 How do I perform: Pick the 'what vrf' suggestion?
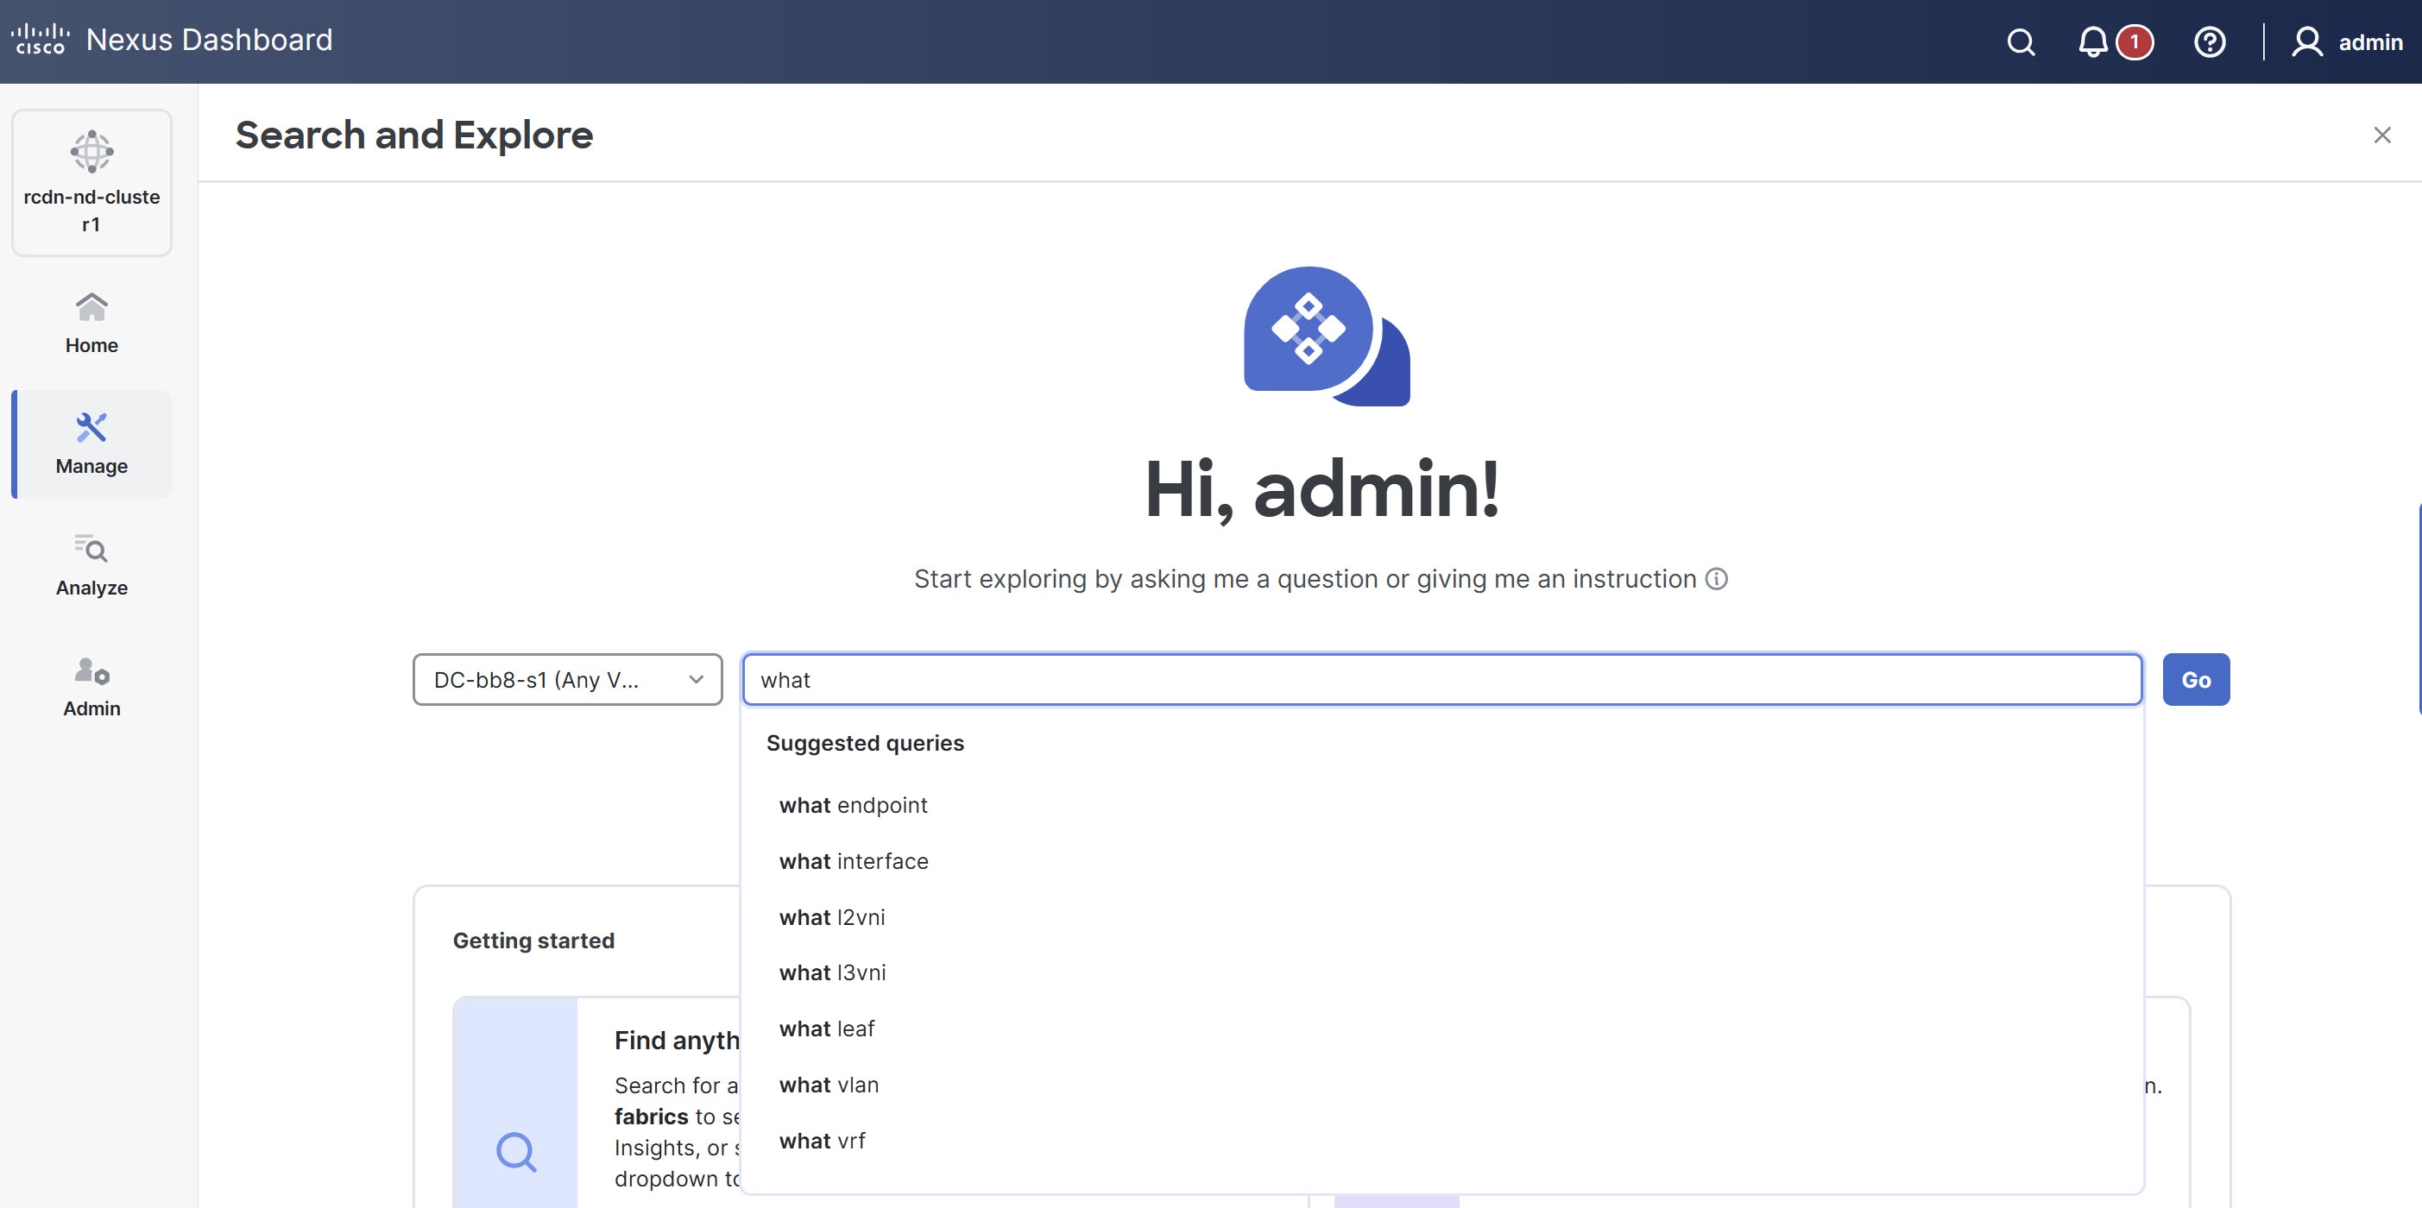(822, 1142)
